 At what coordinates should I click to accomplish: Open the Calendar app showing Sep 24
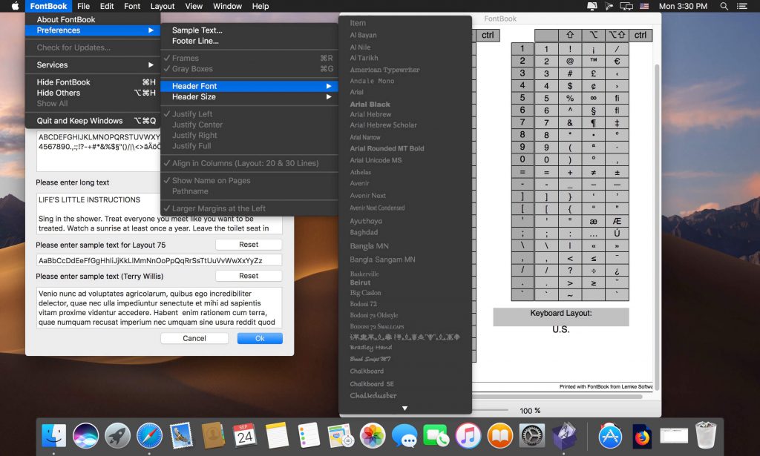tap(244, 436)
